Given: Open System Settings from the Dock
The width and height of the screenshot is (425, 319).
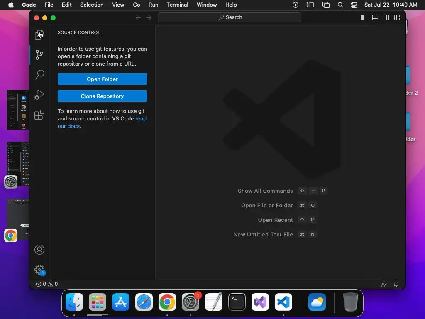Looking at the screenshot, I should pos(191,302).
